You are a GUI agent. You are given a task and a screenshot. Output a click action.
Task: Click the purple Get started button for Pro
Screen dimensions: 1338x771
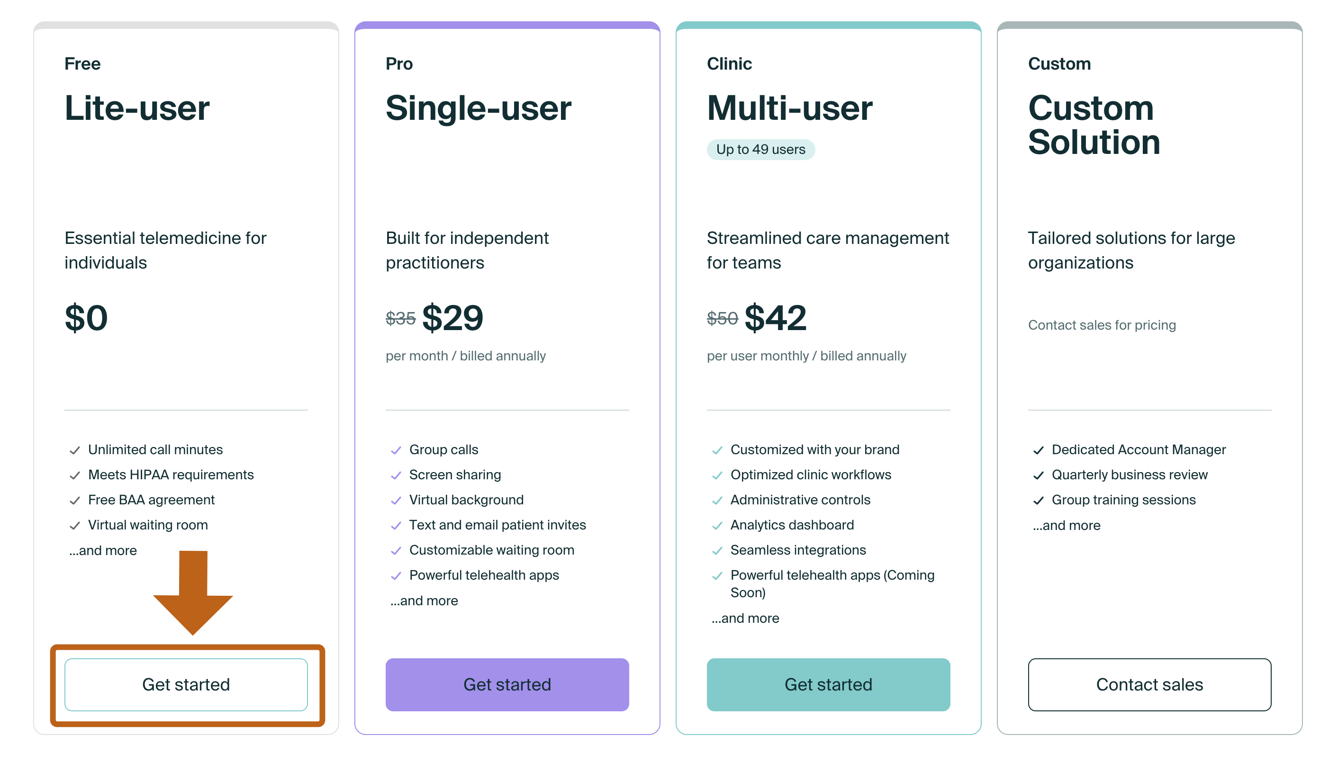pos(507,684)
